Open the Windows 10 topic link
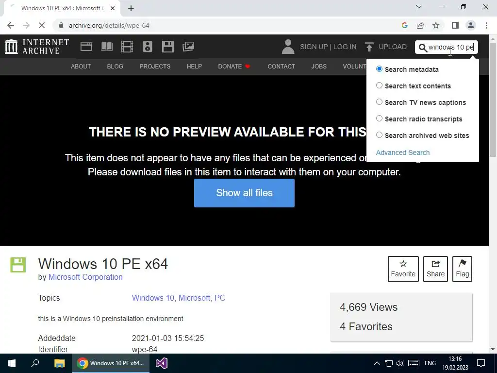This screenshot has width=497, height=373. click(153, 298)
